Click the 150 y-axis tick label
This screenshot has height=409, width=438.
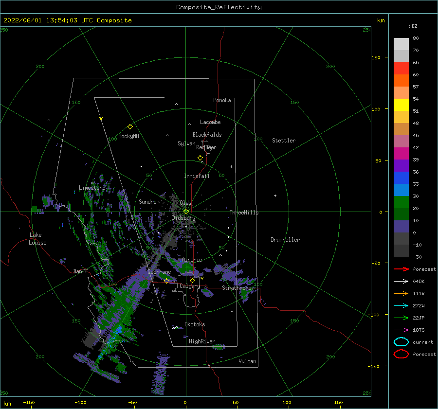click(376, 57)
